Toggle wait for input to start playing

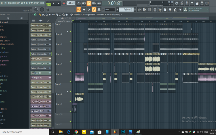[84, 3]
